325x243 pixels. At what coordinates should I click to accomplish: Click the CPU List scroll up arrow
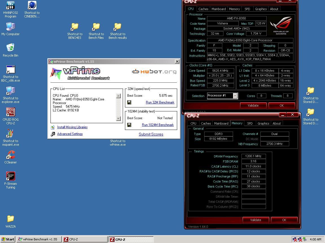click(x=118, y=96)
